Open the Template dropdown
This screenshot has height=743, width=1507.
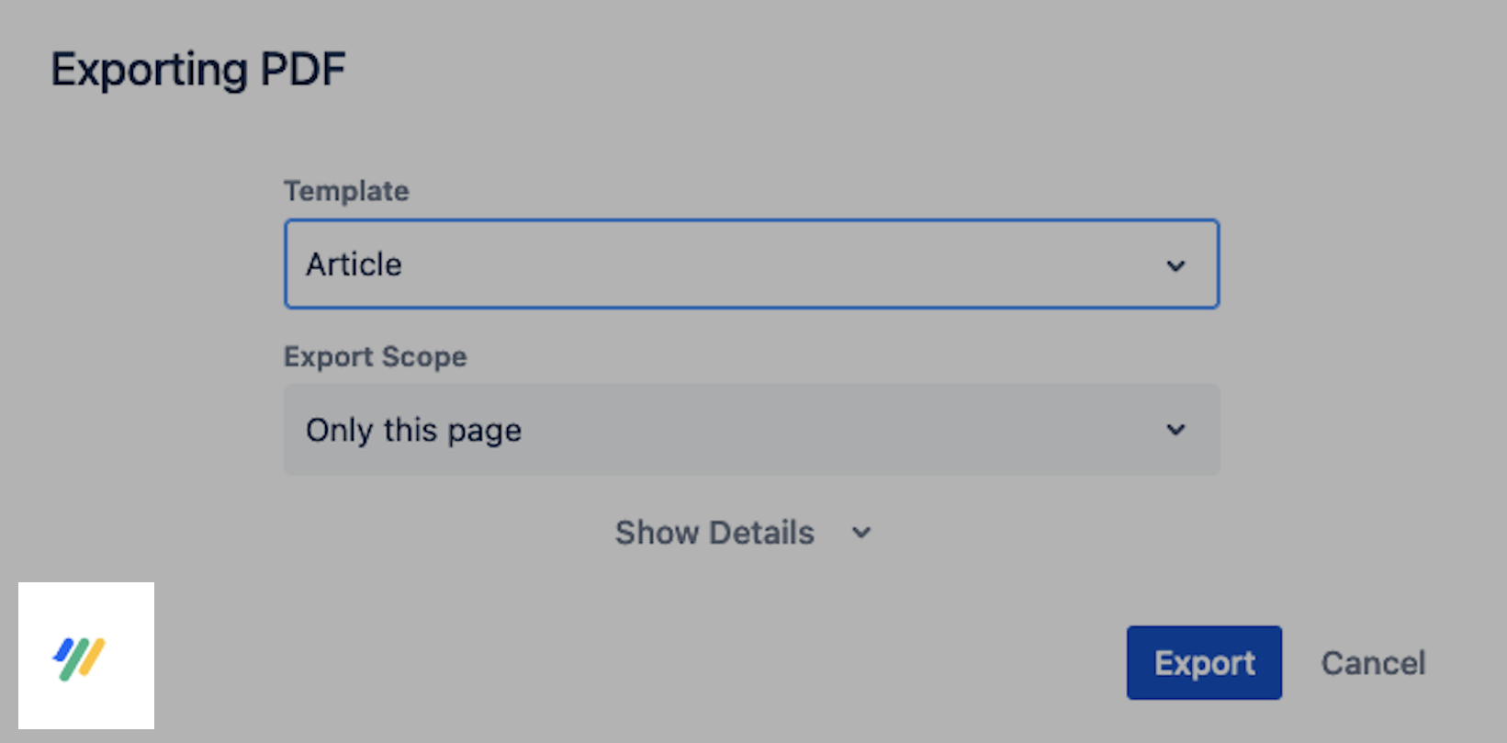click(x=751, y=265)
